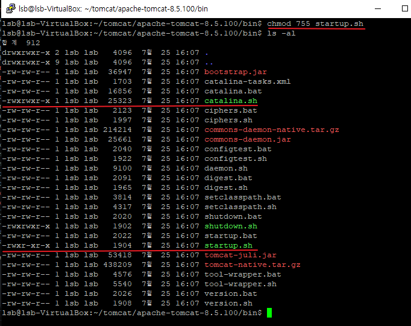Click the window title text

(x=113, y=9)
